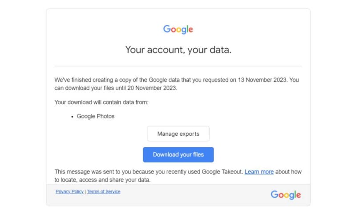This screenshot has height=211, width=356.
Task: Click the "20 November 2023" expiry date text
Action: pyautogui.click(x=152, y=88)
